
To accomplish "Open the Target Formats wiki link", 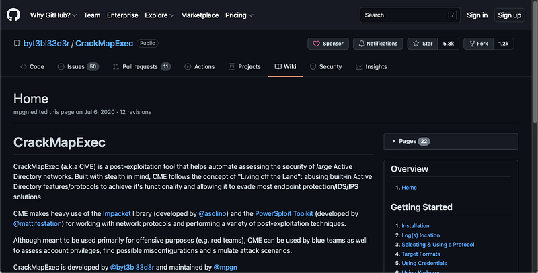I will tap(421, 254).
